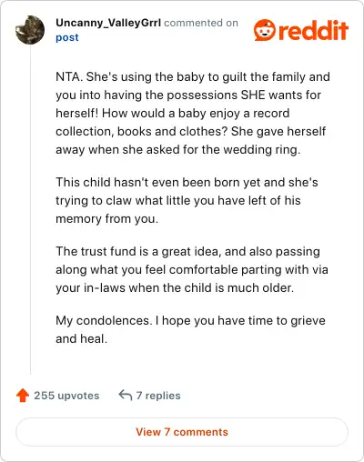Click the words "wedding ring."
The width and height of the screenshot is (364, 462).
pyautogui.click(x=262, y=150)
